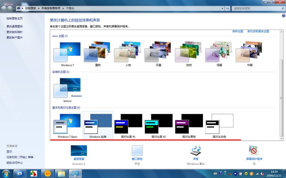Click the Control Panel taskbar button
The image size is (286, 178).
point(75,173)
